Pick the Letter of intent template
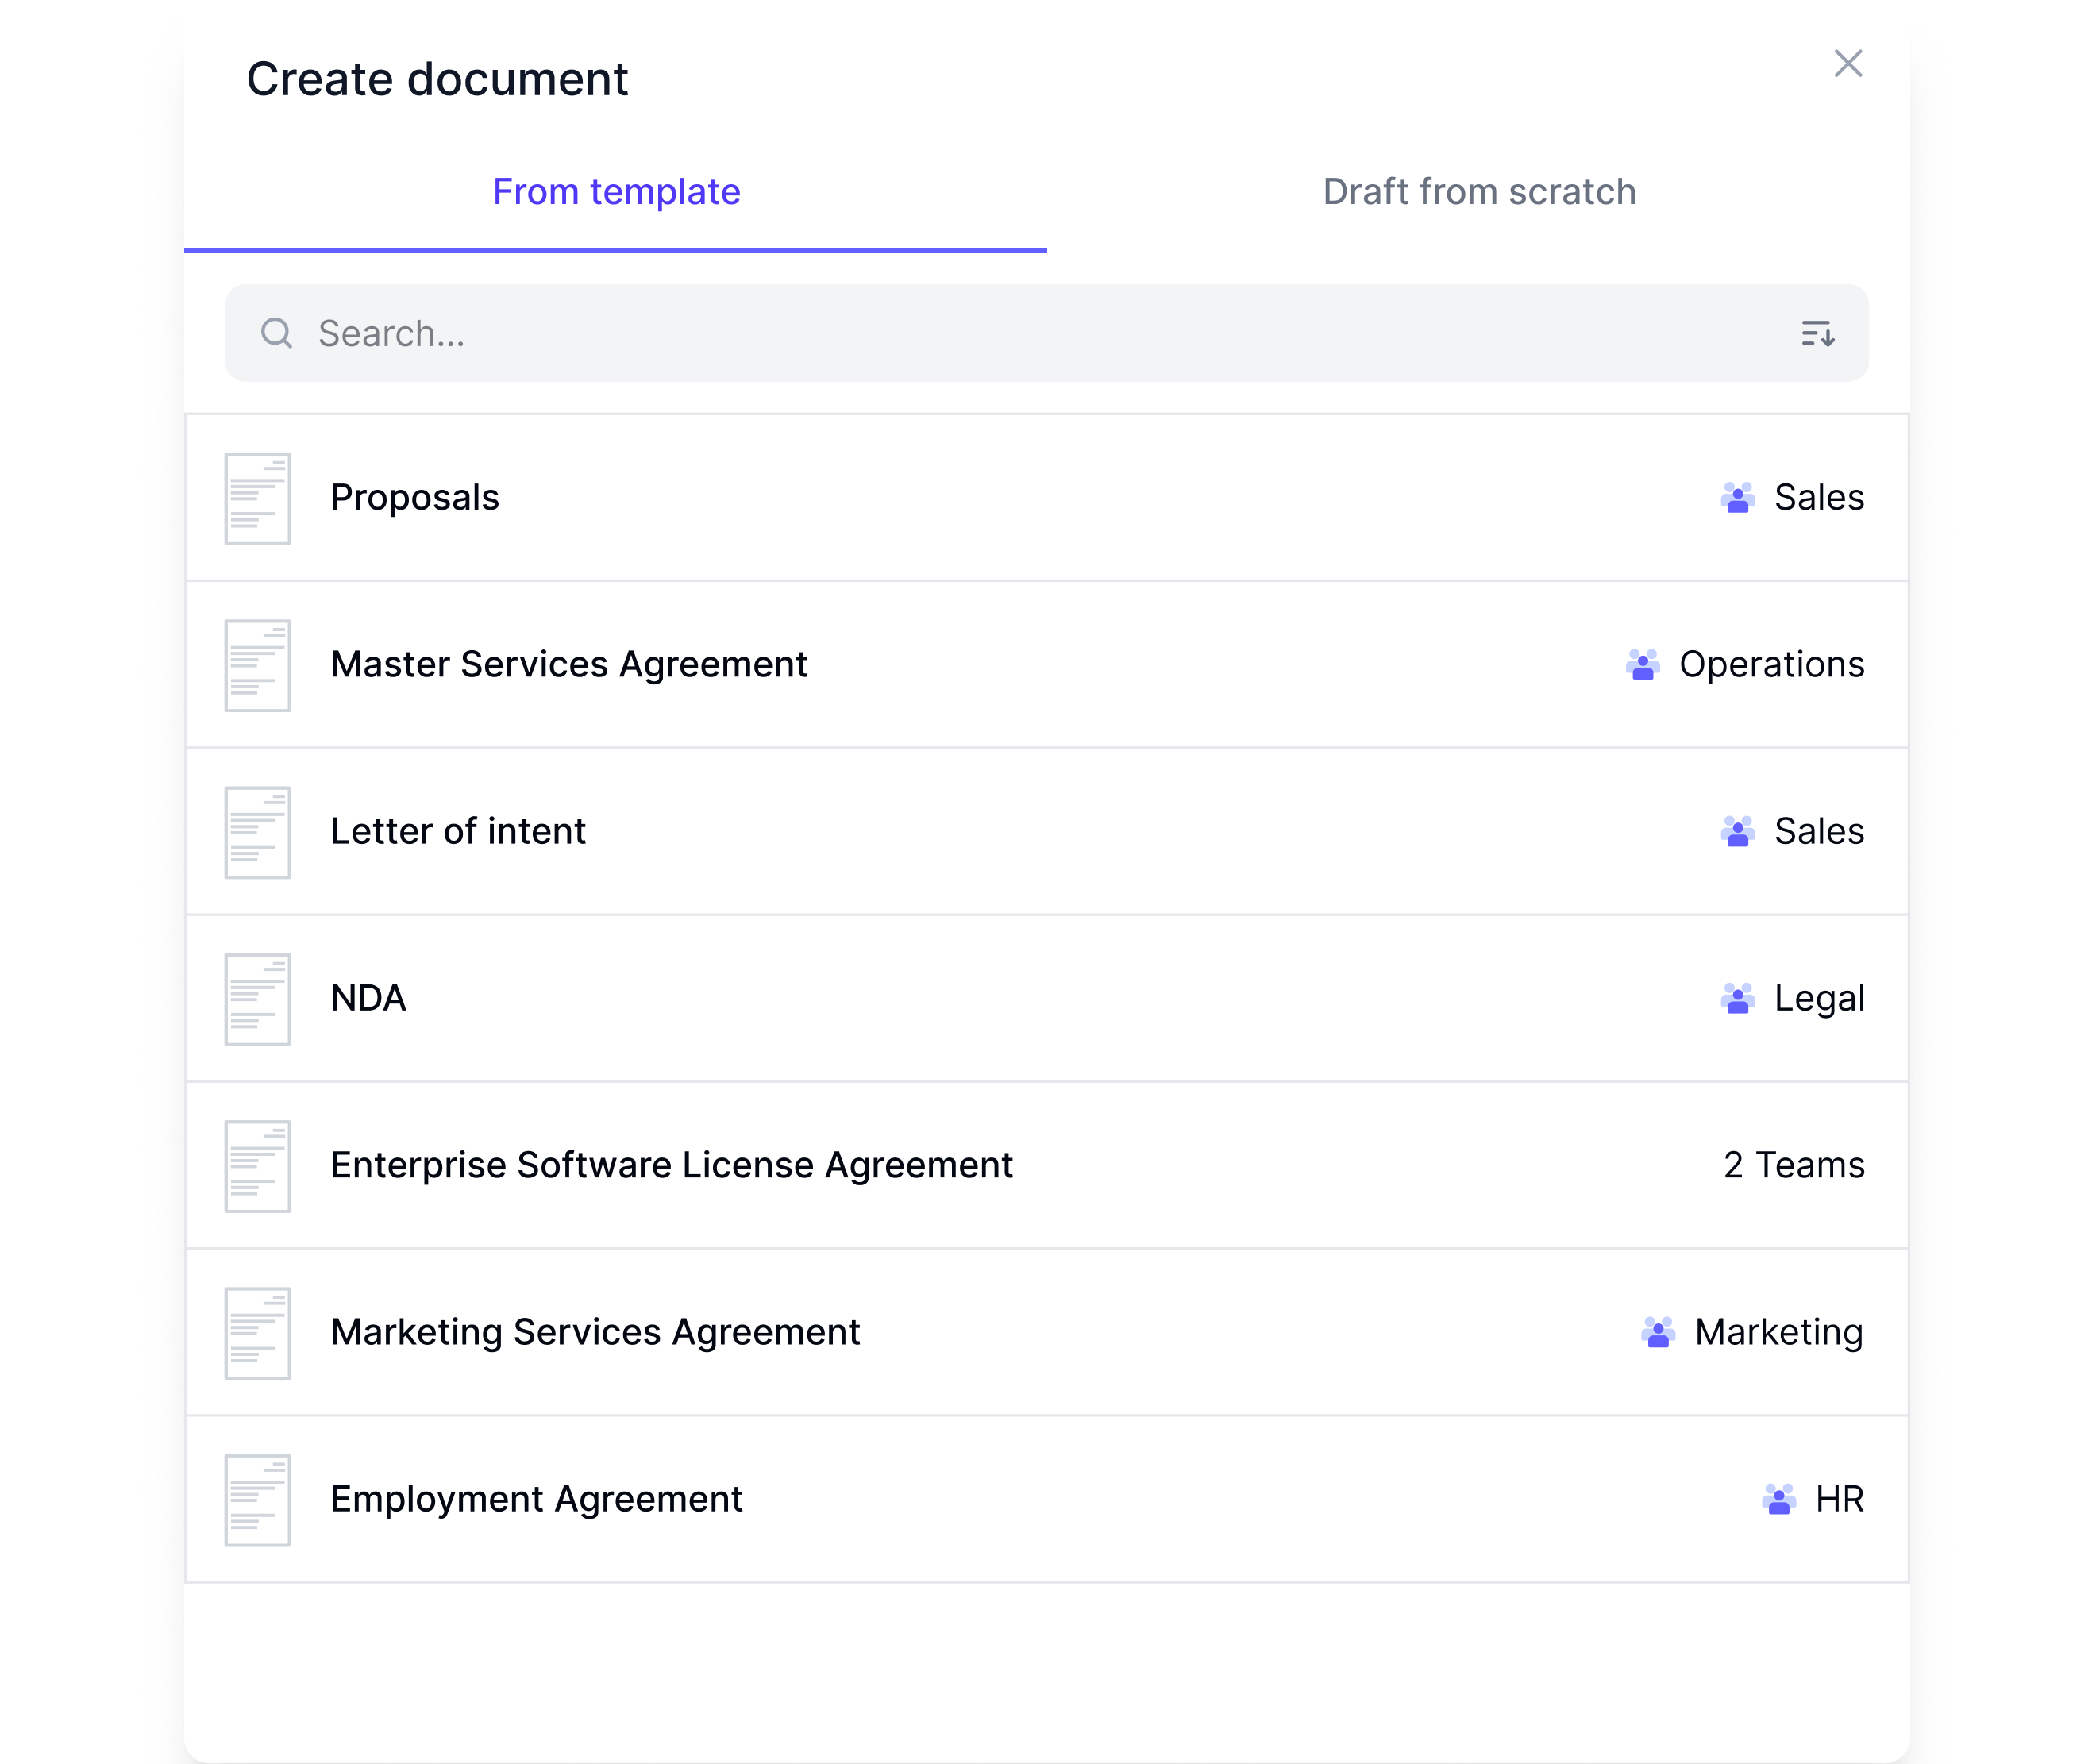The width and height of the screenshot is (2096, 1764). [x=458, y=832]
